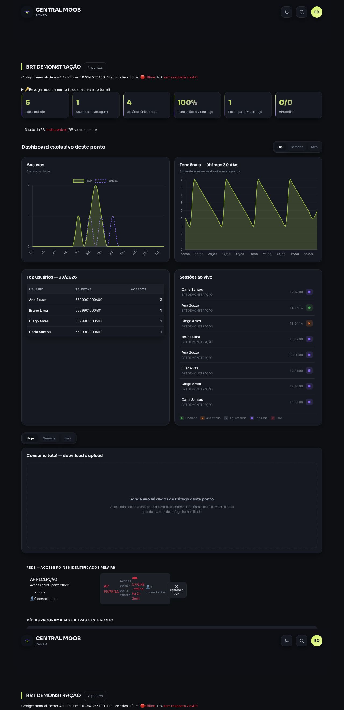This screenshot has height=710, width=344.
Task: Click the red offline indicator in AP ESPERA card
Action: coord(135,578)
